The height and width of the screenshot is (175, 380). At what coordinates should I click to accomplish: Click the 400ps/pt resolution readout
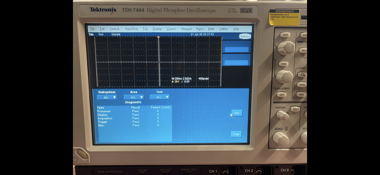pos(204,78)
